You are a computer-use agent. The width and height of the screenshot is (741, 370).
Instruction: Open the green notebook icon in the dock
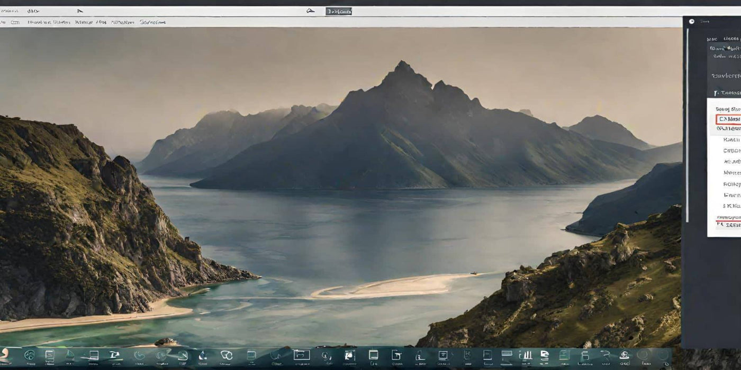[564, 355]
